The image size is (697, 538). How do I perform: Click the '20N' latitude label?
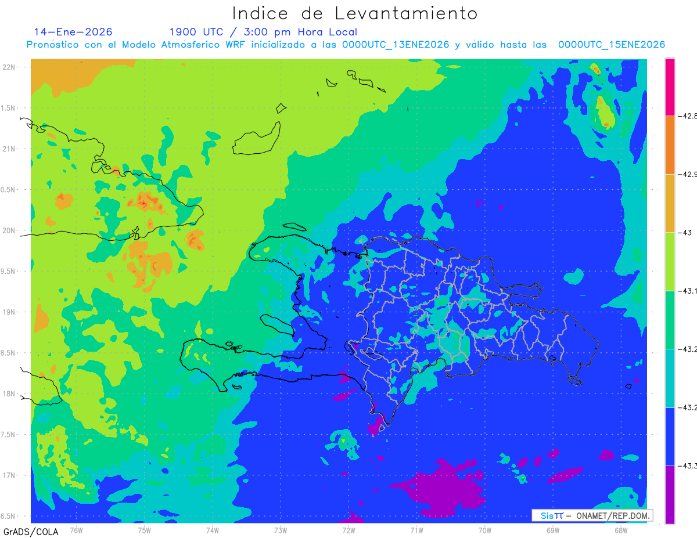[x=10, y=230]
